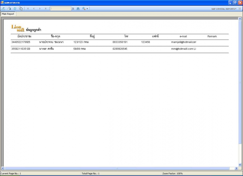Click the Current Page No. status entry
The width and height of the screenshot is (243, 176).
coord(11,174)
